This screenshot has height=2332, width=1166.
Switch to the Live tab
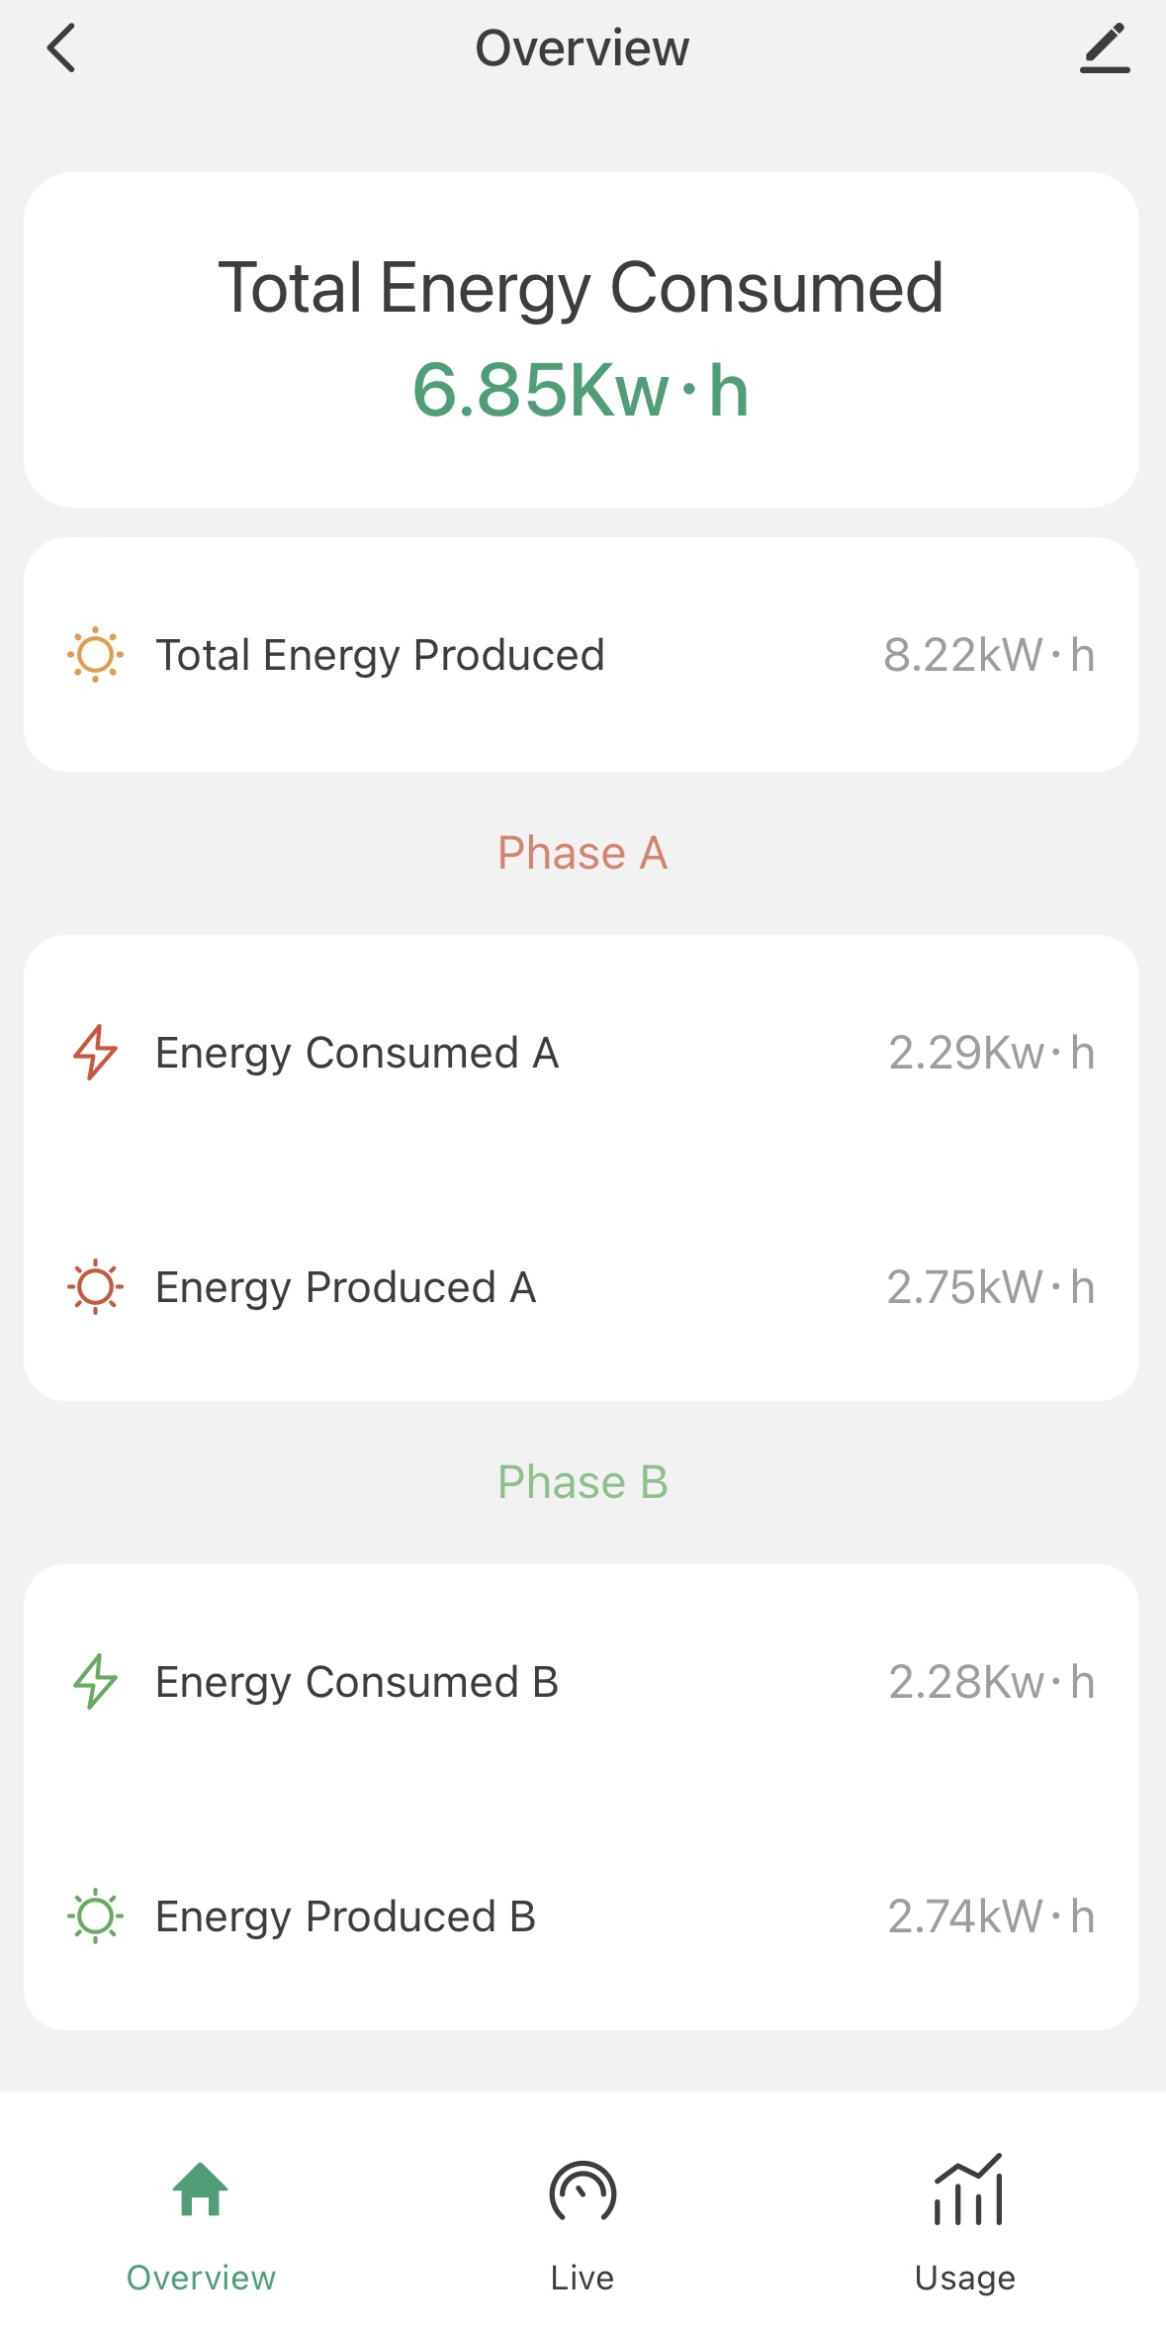pyautogui.click(x=583, y=2277)
